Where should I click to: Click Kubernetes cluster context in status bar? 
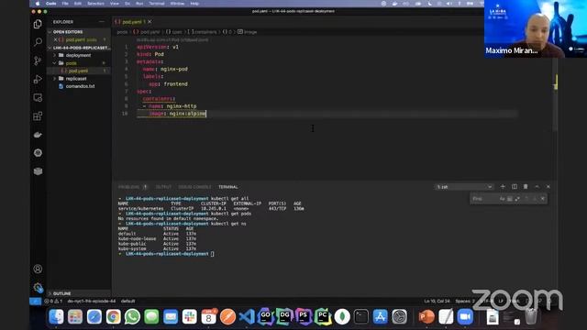92,301
